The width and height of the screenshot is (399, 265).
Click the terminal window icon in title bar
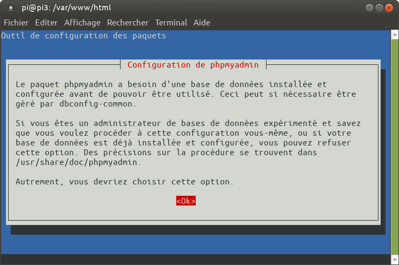coord(11,8)
